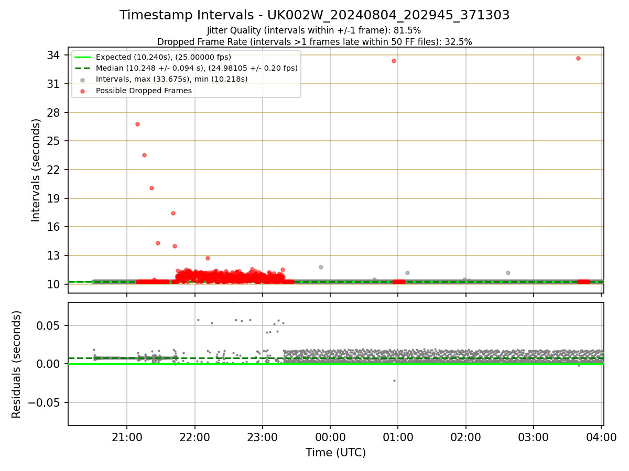Click the residuals tick label '0.00'
The width and height of the screenshot is (629, 471).
click(49, 364)
